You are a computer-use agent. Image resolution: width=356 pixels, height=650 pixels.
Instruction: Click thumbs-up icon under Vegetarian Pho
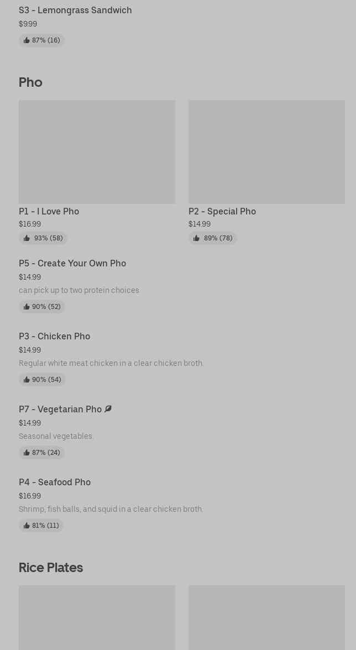(27, 453)
